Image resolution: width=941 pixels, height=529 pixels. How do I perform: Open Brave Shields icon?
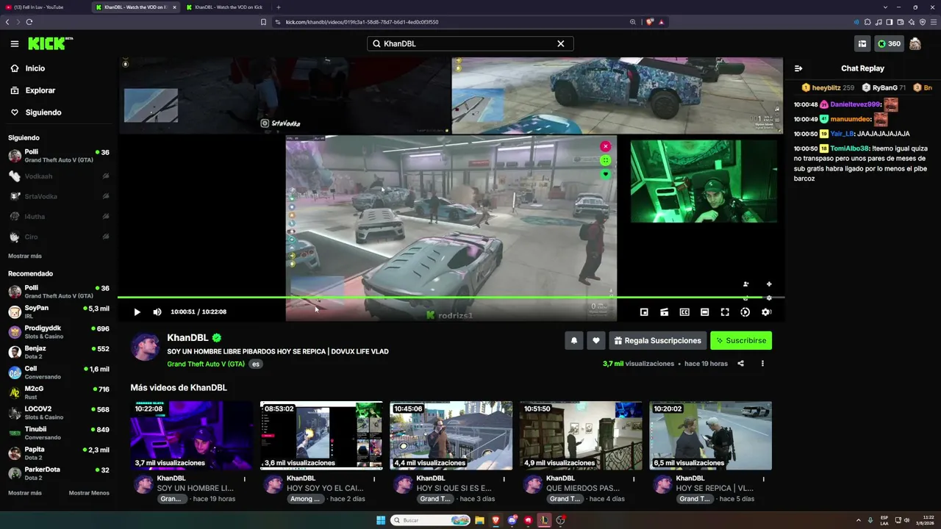(650, 22)
